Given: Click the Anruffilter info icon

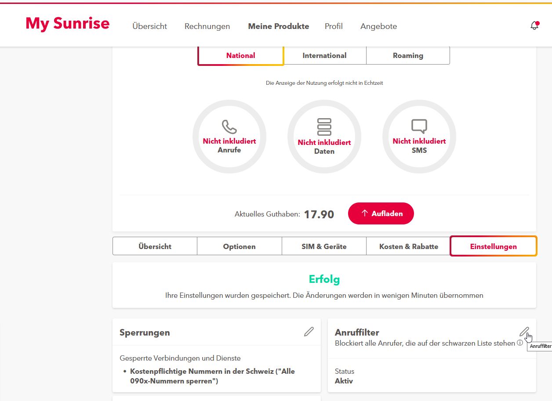Looking at the screenshot, I should (520, 343).
